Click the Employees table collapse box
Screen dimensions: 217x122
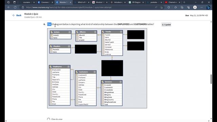pos(68,67)
